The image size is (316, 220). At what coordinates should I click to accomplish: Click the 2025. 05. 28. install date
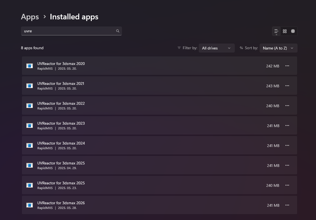(67, 208)
